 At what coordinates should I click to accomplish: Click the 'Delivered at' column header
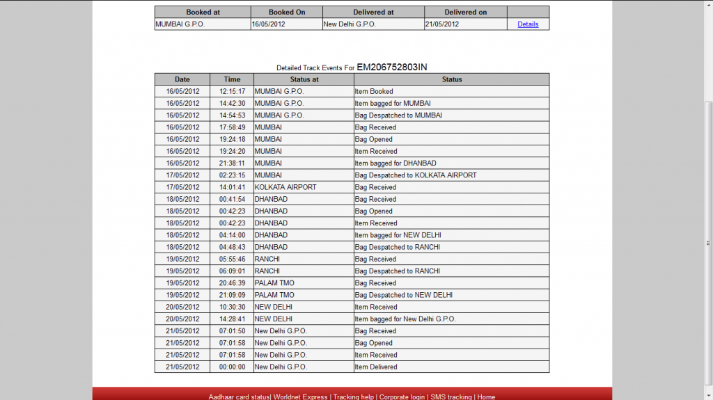tap(373, 13)
